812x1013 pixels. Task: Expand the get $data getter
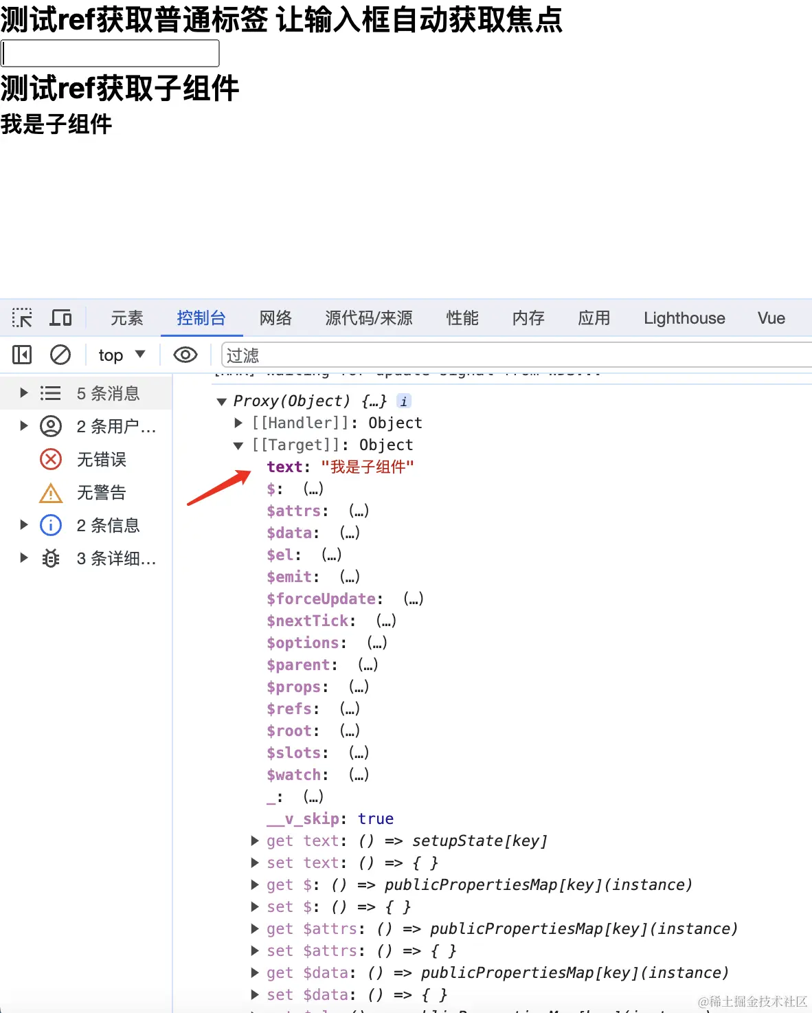point(255,972)
